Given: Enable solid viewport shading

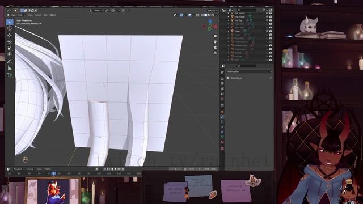Looking at the screenshot, I should click(x=205, y=15).
